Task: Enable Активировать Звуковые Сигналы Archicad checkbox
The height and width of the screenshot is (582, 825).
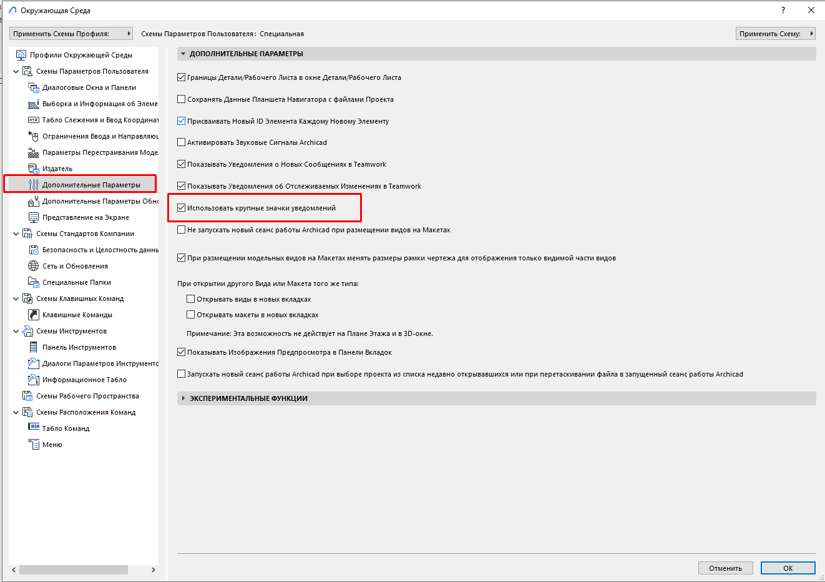Action: (x=182, y=142)
